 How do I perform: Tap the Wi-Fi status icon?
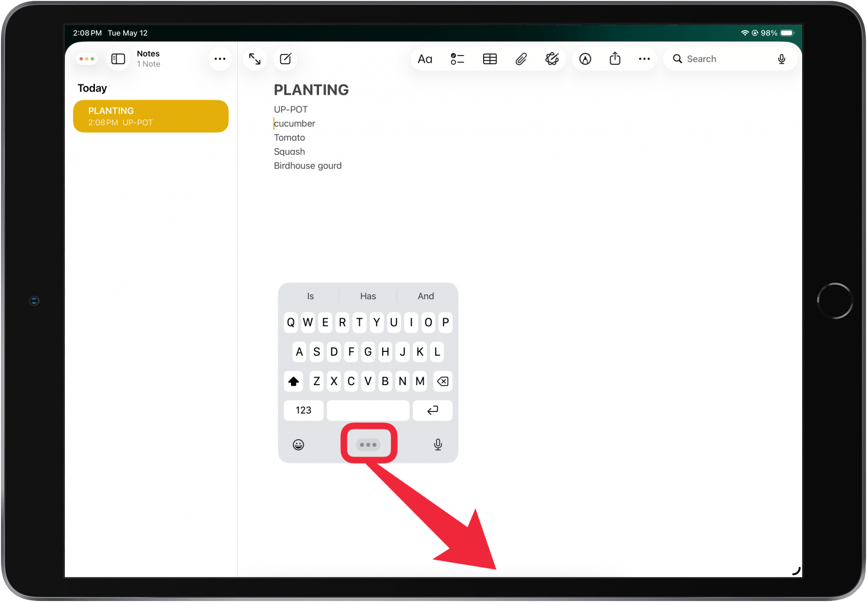click(745, 33)
